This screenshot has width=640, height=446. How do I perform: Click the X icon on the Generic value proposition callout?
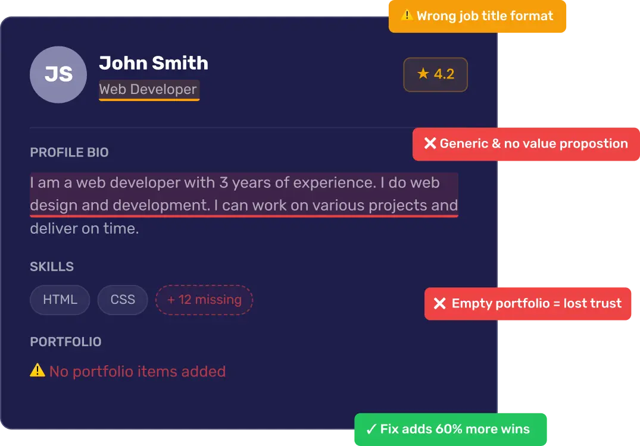[x=430, y=143]
